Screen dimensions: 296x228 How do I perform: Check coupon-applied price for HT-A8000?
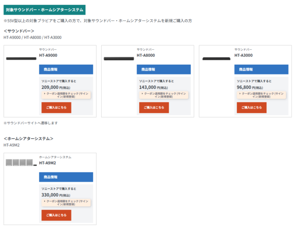(x=165, y=95)
